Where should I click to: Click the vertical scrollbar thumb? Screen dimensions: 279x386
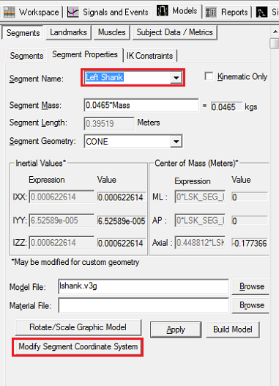click(x=275, y=44)
